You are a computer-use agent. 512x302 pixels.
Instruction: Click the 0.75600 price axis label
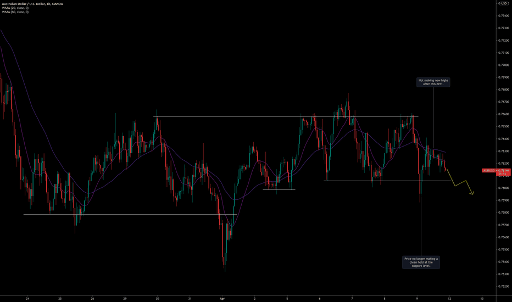[x=503, y=237]
